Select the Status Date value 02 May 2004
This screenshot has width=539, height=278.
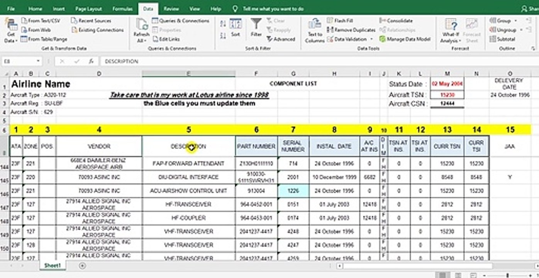tap(447, 84)
